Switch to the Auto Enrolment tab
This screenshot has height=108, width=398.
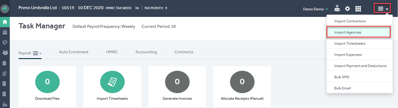pyautogui.click(x=74, y=52)
